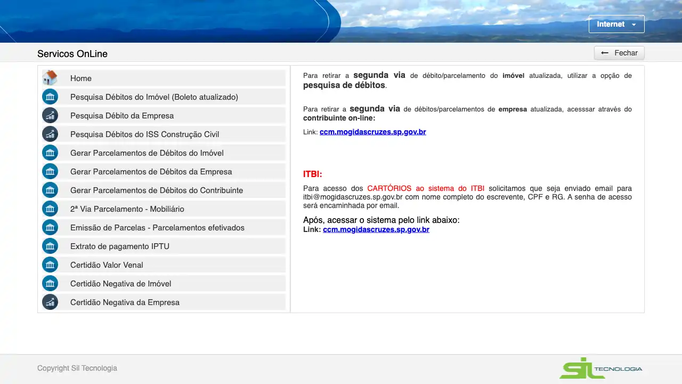Follow the ccm.mogidascruzes.sp.gov.br link under contribuinte on-line

(x=373, y=132)
